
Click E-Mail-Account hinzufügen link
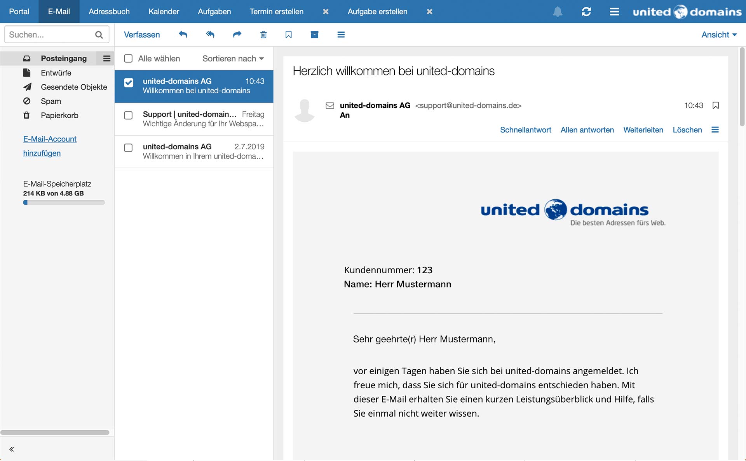(x=50, y=146)
